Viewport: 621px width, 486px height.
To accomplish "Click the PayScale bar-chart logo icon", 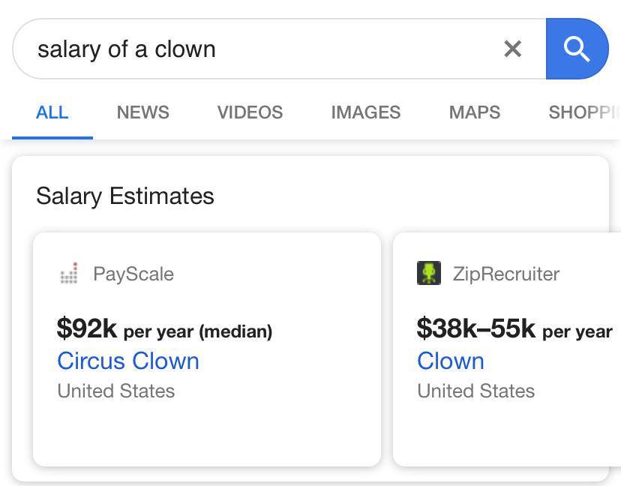I will click(68, 274).
